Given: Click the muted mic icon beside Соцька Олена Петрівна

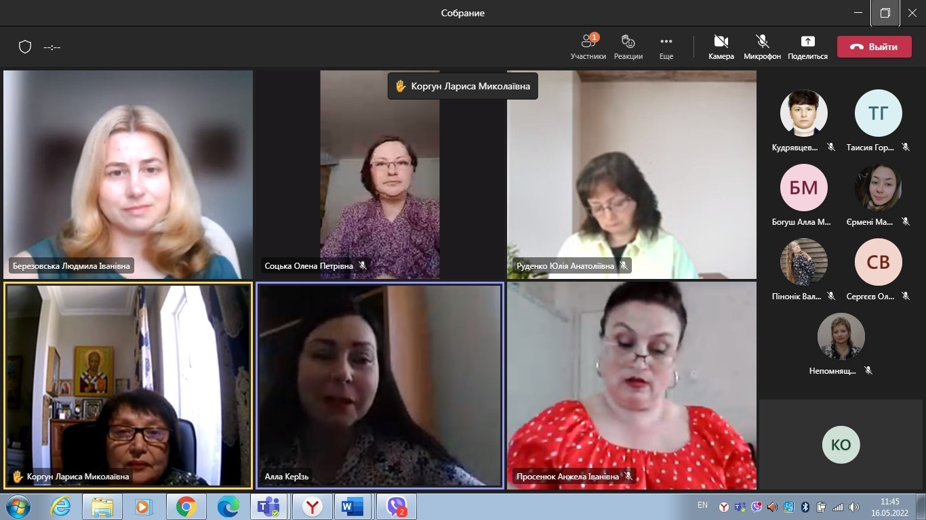Looking at the screenshot, I should click(x=363, y=266).
